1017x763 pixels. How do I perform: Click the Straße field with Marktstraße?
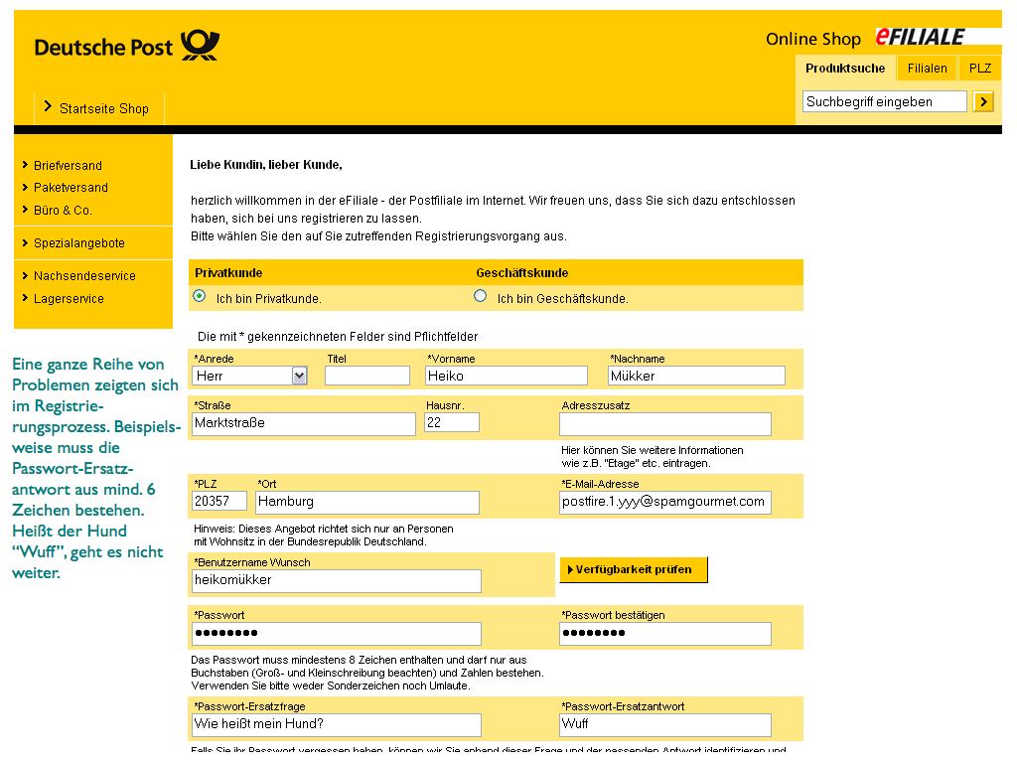click(304, 423)
